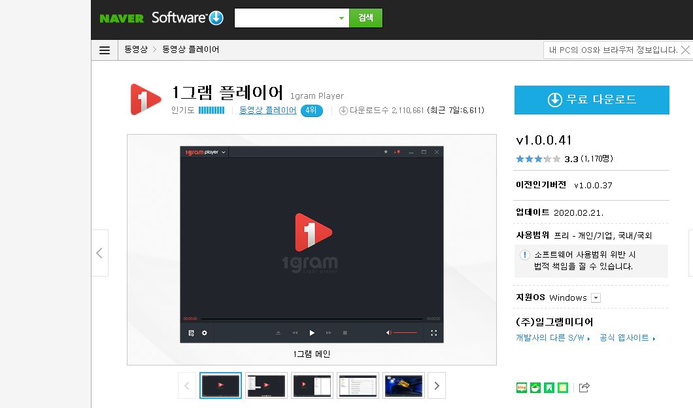The height and width of the screenshot is (408, 693).
Task: Click the star icon in player title bar
Action: tap(385, 152)
